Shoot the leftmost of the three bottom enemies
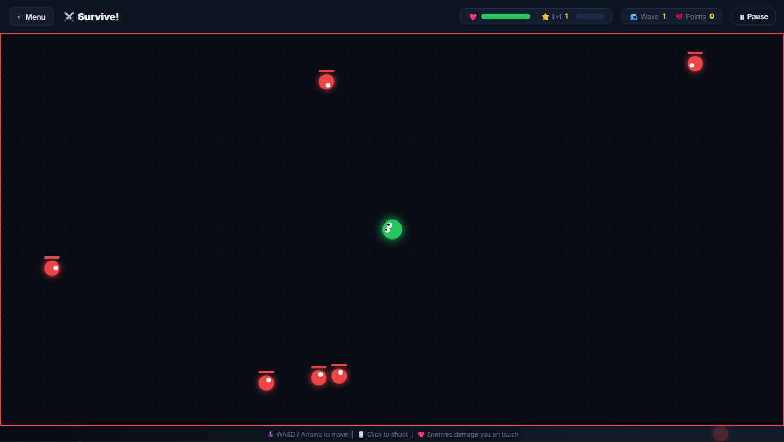 [266, 383]
